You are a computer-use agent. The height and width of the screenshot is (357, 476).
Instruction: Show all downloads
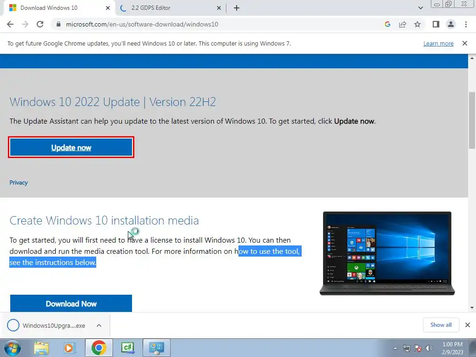(441, 325)
